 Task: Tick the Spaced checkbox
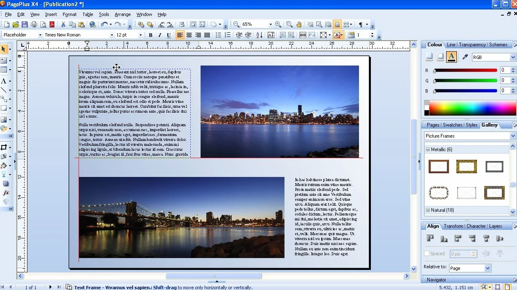pyautogui.click(x=427, y=254)
